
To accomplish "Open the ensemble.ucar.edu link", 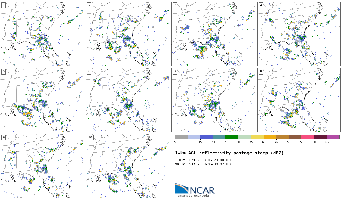I will 193,196.
